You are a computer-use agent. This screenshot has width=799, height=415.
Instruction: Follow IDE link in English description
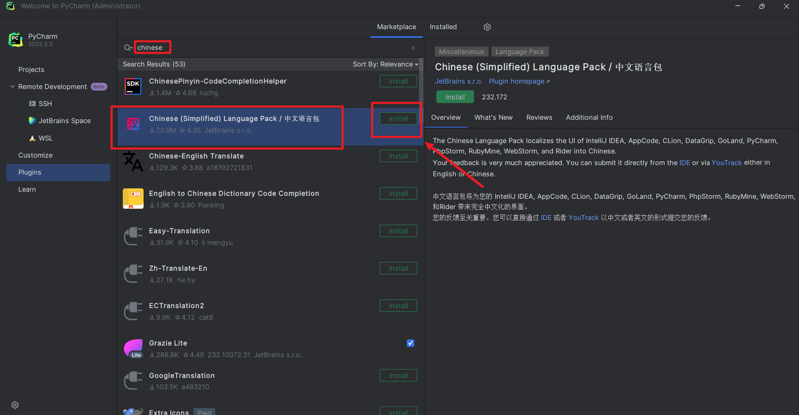[x=685, y=163]
